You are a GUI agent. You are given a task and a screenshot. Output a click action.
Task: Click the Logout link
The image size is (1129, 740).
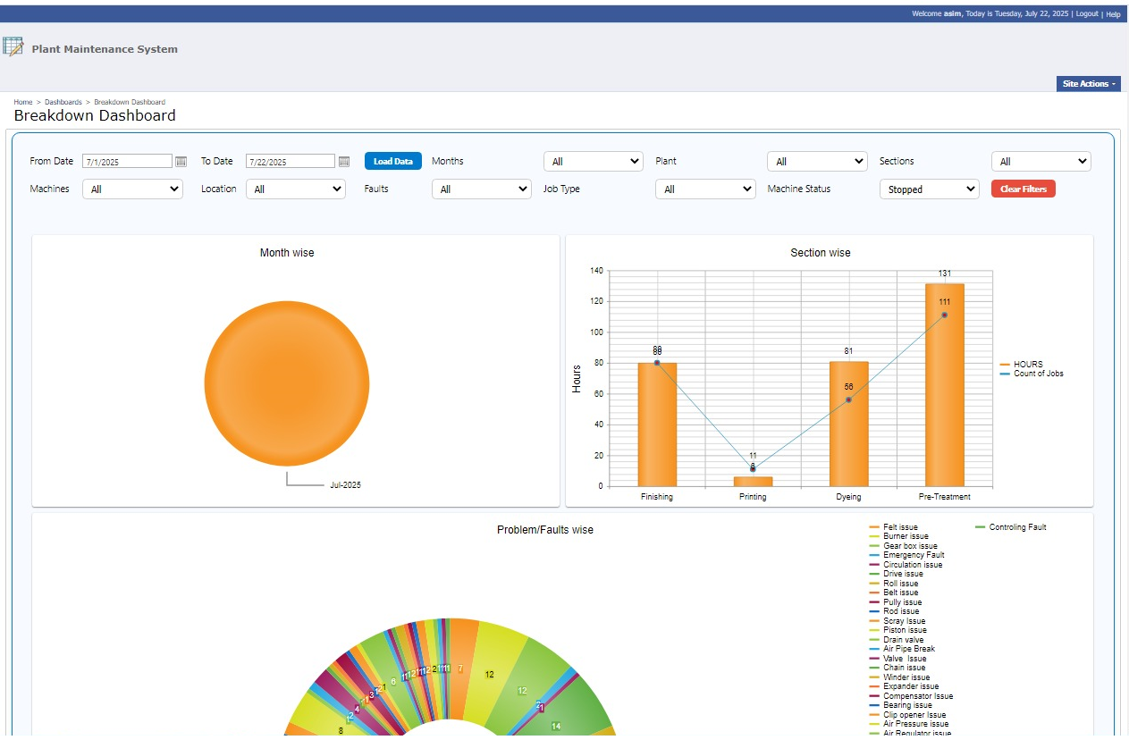click(1086, 14)
